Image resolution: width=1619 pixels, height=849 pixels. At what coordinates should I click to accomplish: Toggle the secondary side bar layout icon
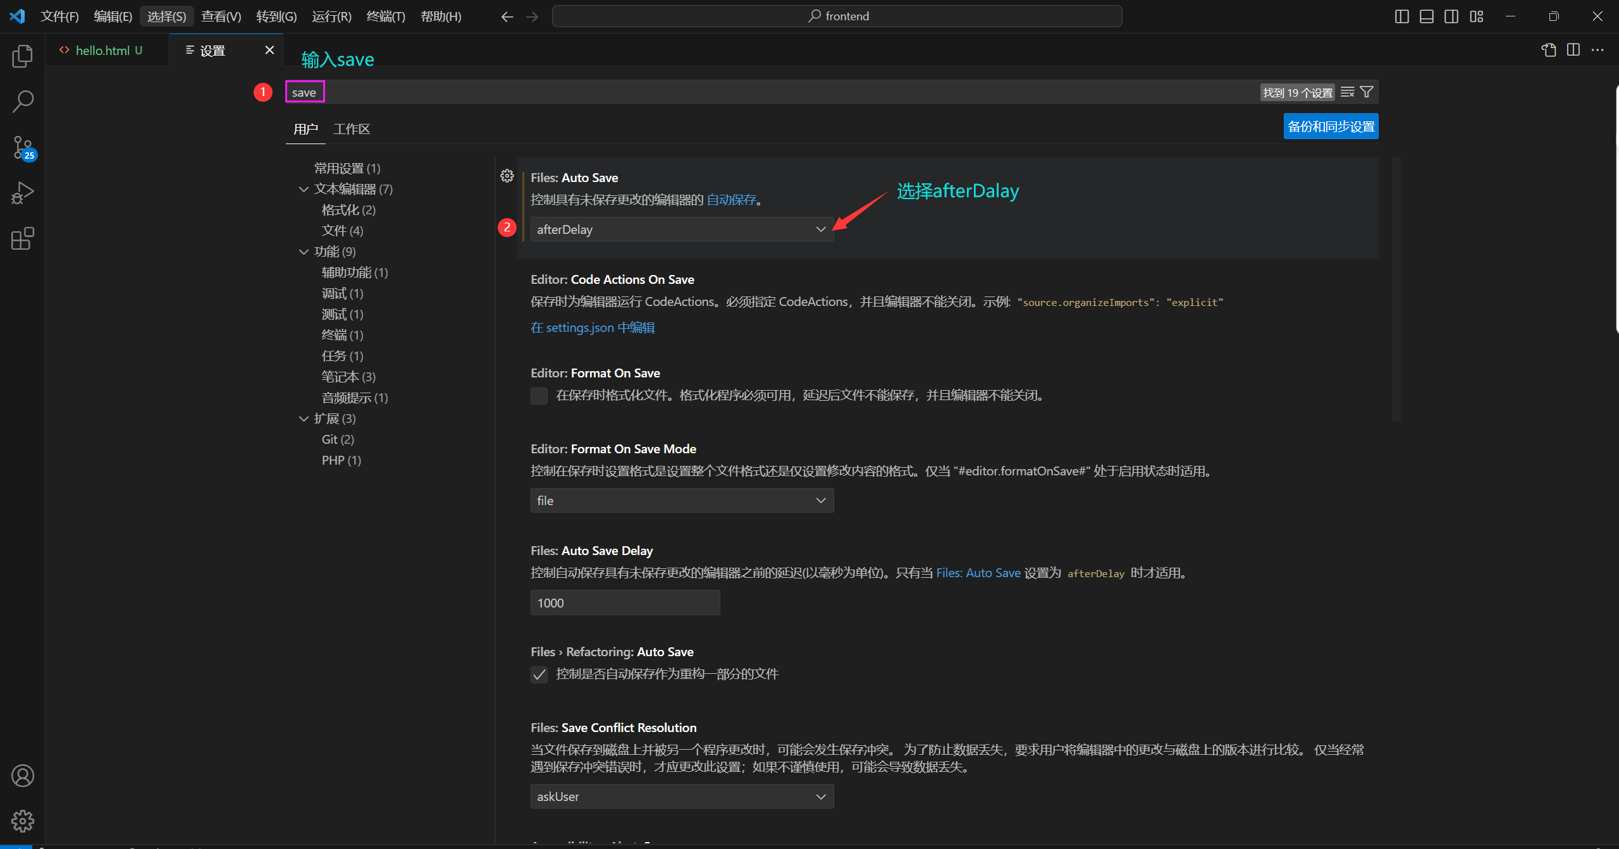(x=1451, y=16)
